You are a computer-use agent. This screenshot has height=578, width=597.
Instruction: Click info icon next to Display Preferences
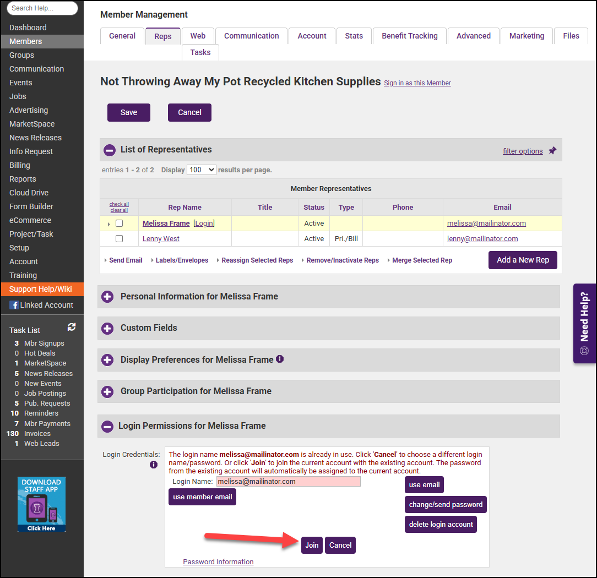[280, 359]
